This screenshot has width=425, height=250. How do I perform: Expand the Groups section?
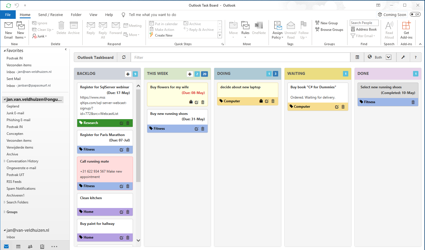(5, 212)
